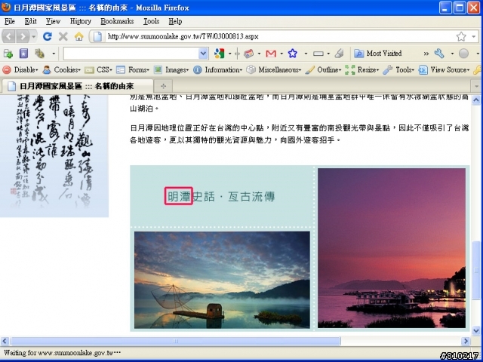The height and width of the screenshot is (362, 483).
Task: Click the red tag toolbar icon
Action: (248, 54)
